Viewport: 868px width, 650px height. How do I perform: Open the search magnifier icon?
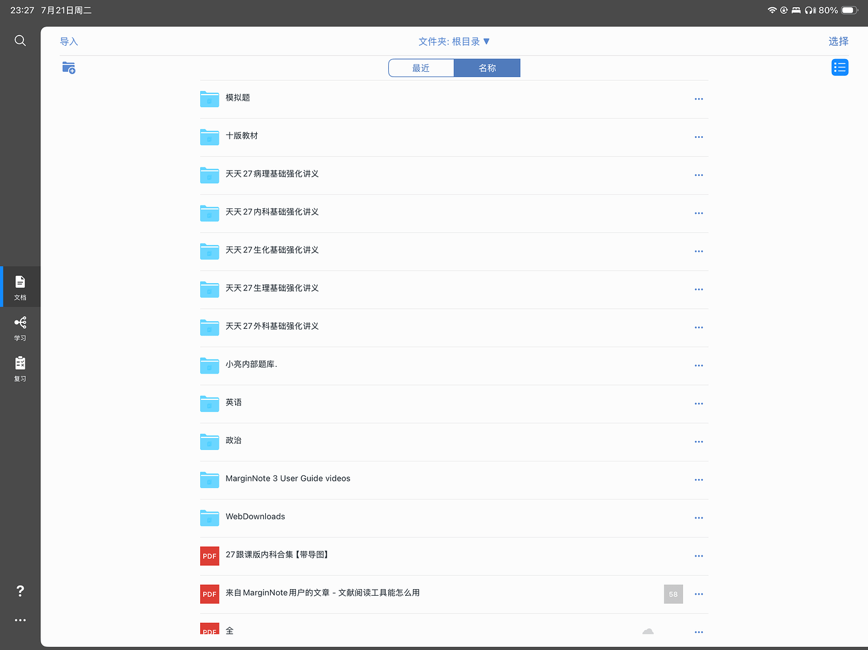point(20,40)
